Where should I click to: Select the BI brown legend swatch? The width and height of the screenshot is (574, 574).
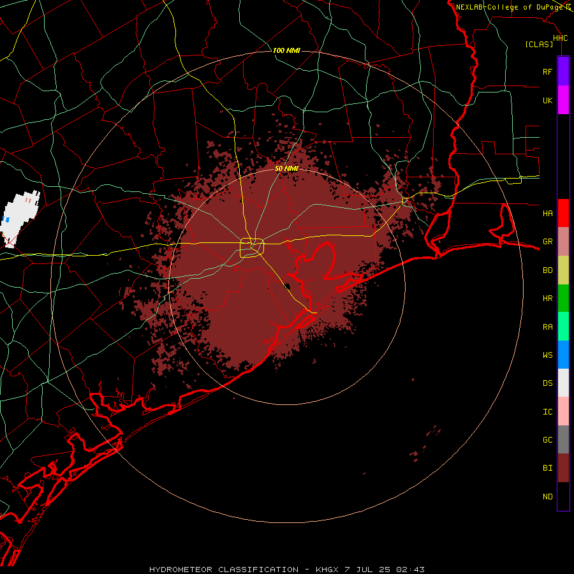coord(563,468)
